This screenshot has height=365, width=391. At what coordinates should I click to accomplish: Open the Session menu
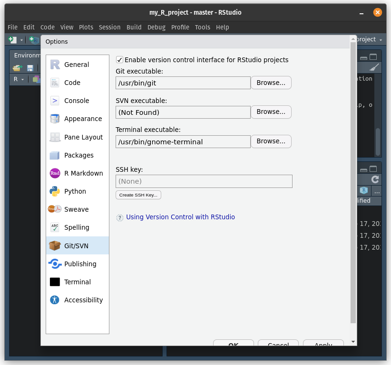click(109, 27)
